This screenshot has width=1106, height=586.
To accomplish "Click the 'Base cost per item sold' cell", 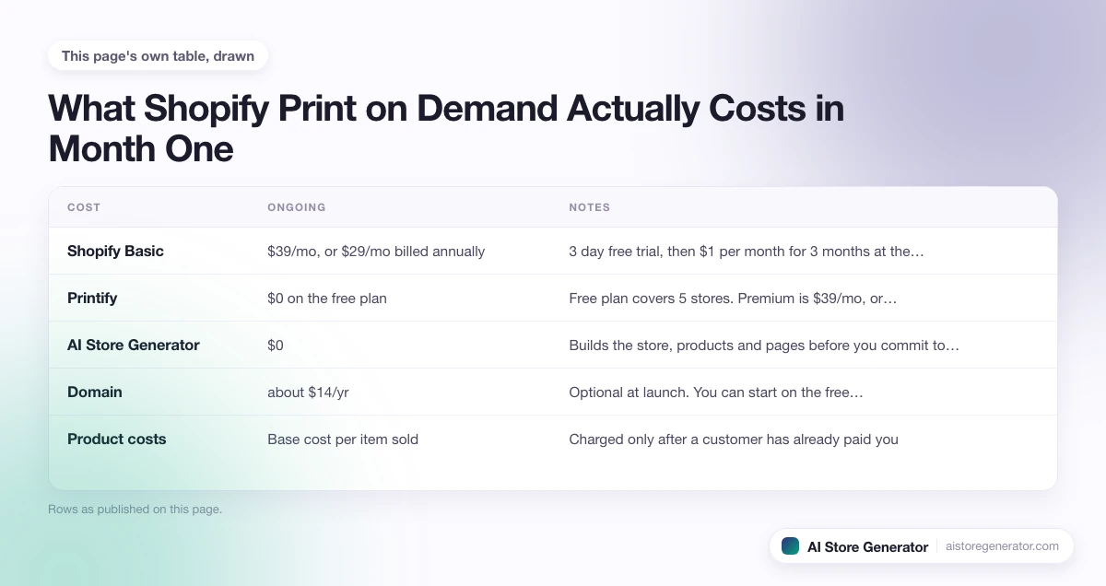I will click(343, 439).
